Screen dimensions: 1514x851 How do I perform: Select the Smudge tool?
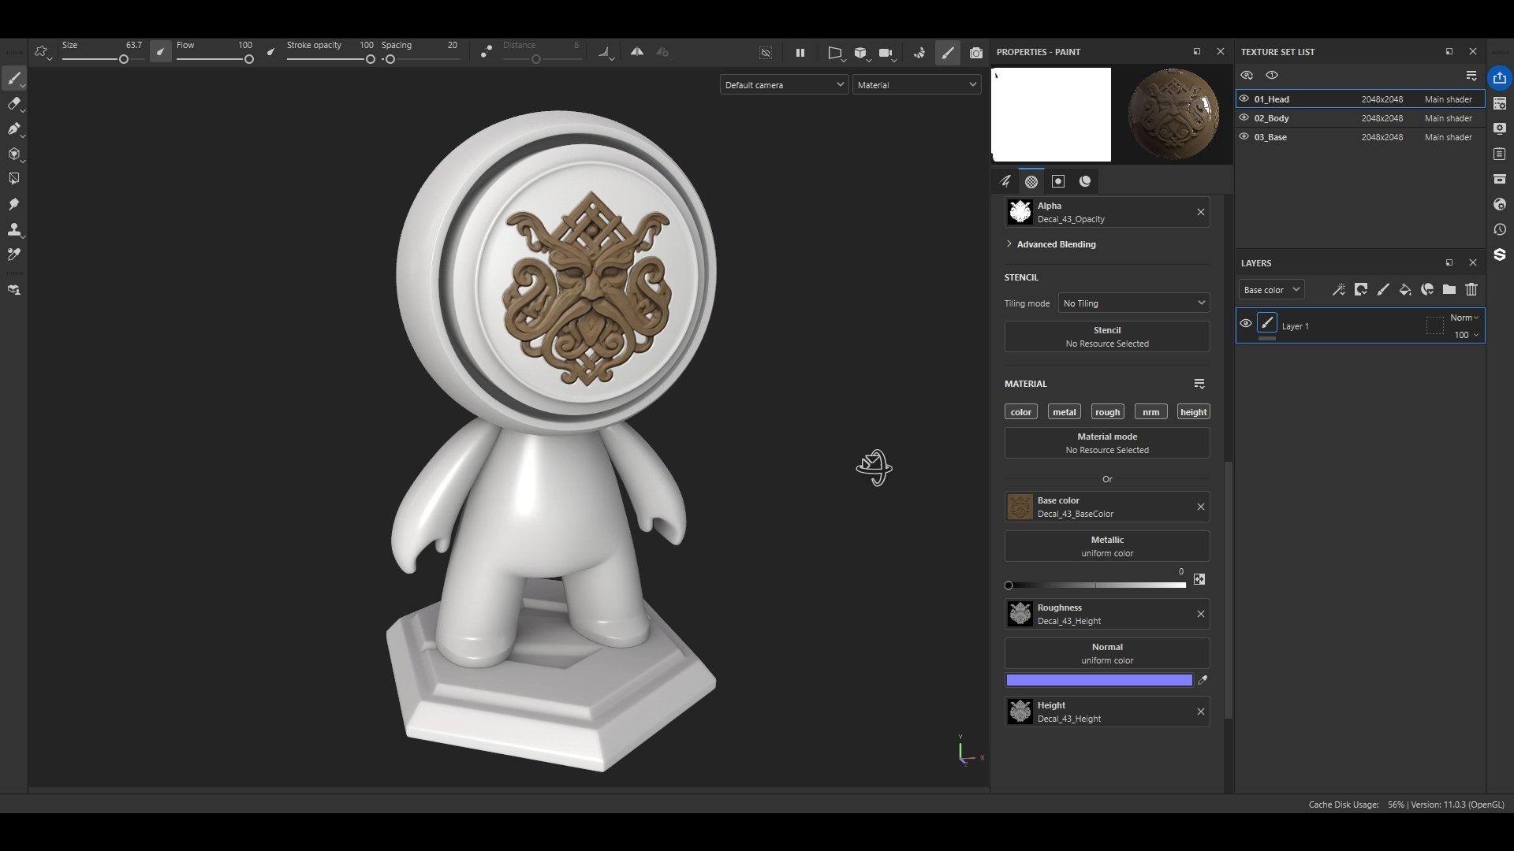tap(13, 204)
